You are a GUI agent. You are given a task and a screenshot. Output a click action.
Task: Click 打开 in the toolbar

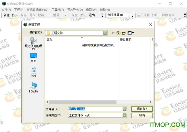(15, 15)
